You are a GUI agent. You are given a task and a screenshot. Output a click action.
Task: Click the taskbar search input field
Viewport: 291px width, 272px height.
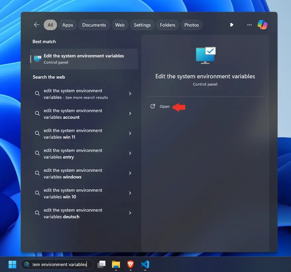[x=57, y=264]
